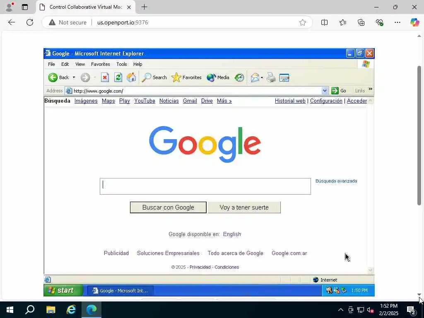Open Edge browser essentials heart icon
This screenshot has height=318, width=424.
click(379, 22)
